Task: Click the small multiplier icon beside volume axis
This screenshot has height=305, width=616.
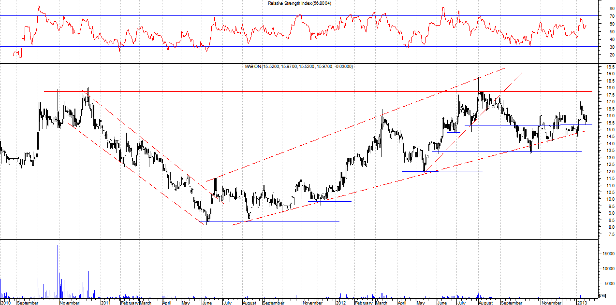Action: [602, 295]
